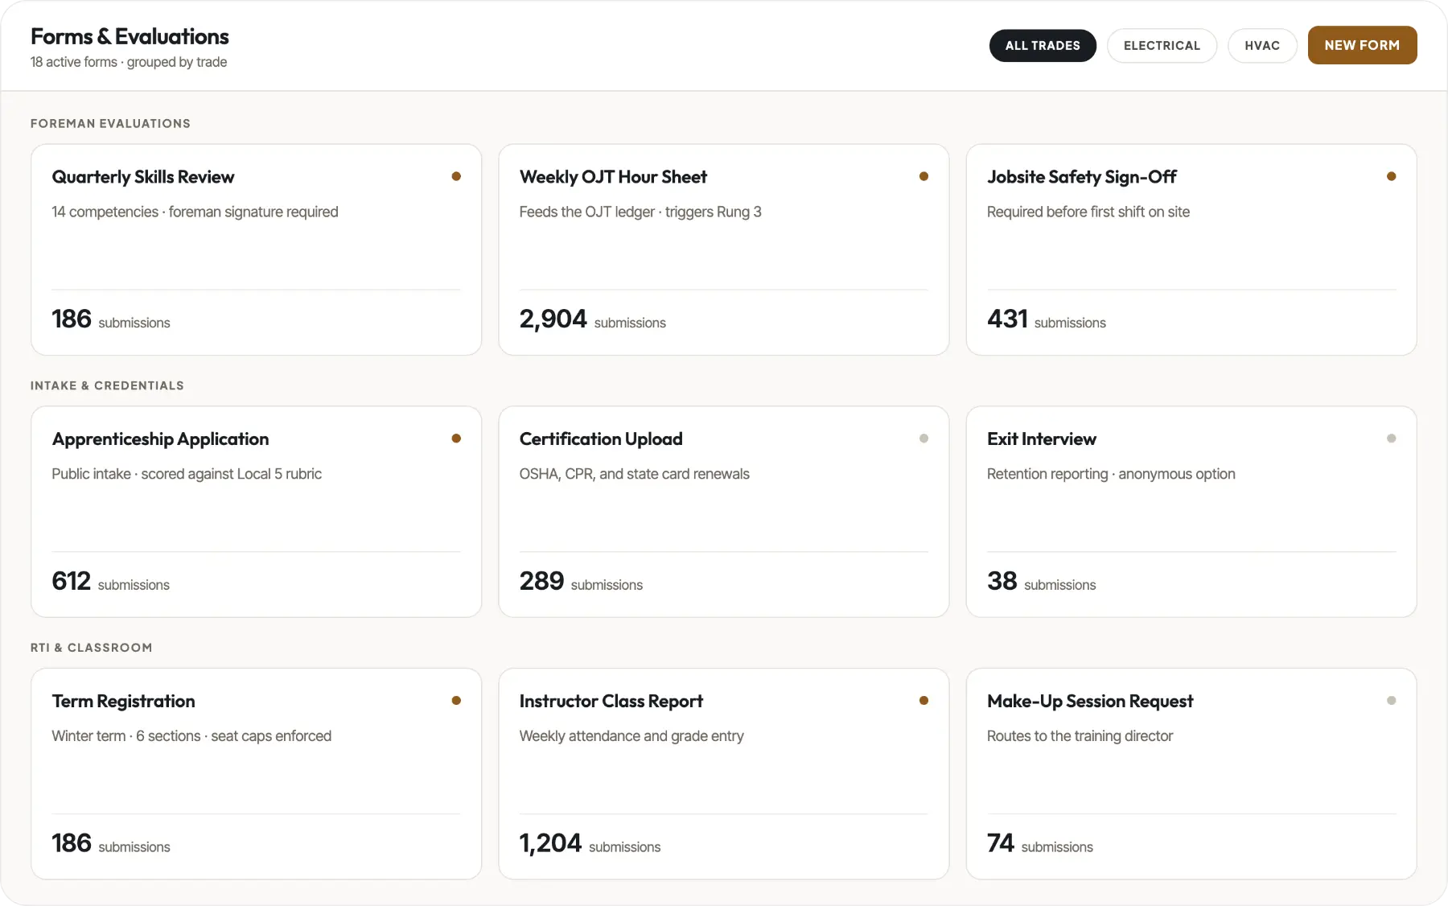Viewport: 1448px width, 906px height.
Task: Create a new form with NEW FORM
Action: point(1362,45)
